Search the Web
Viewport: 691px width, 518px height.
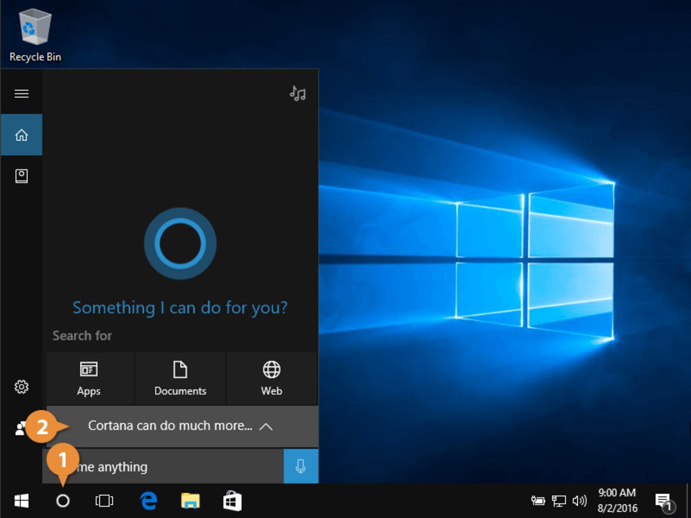click(x=272, y=378)
